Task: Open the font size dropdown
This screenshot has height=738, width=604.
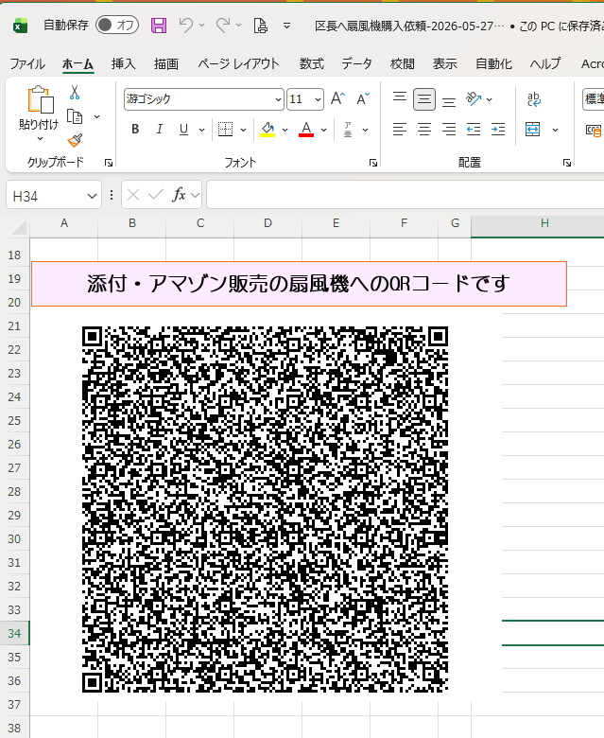Action: [318, 99]
